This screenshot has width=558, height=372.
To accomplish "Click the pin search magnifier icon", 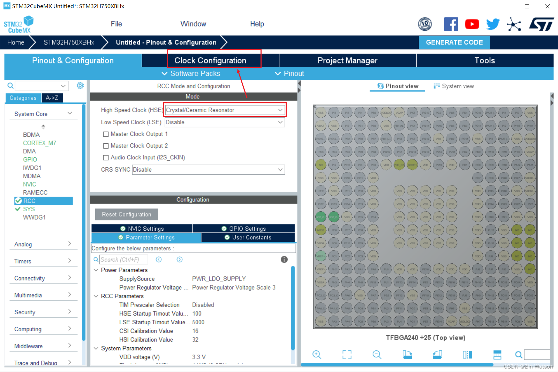I will click(519, 355).
